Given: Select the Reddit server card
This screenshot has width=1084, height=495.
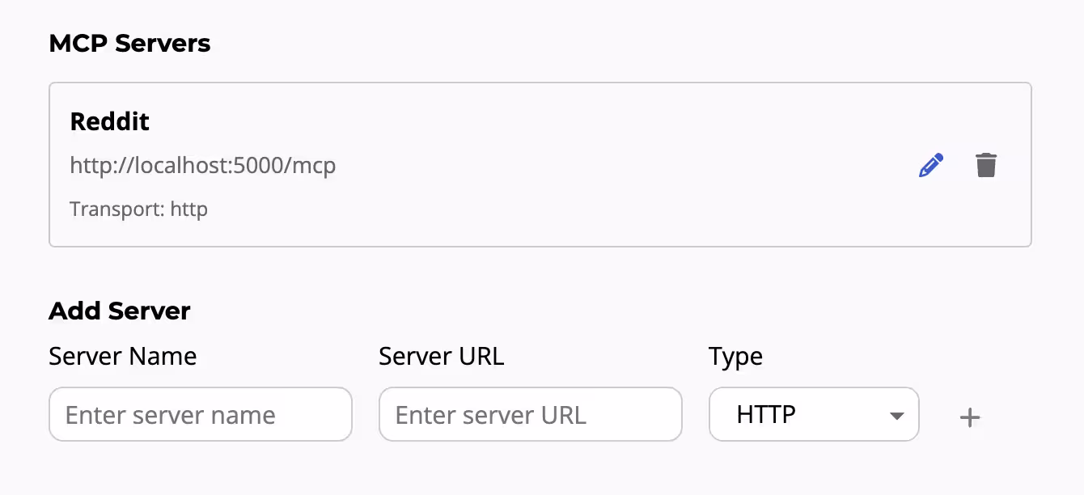Looking at the screenshot, I should point(540,163).
